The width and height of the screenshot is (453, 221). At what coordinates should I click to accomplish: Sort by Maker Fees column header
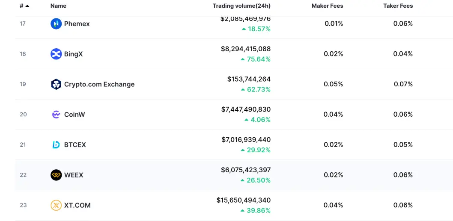click(327, 6)
